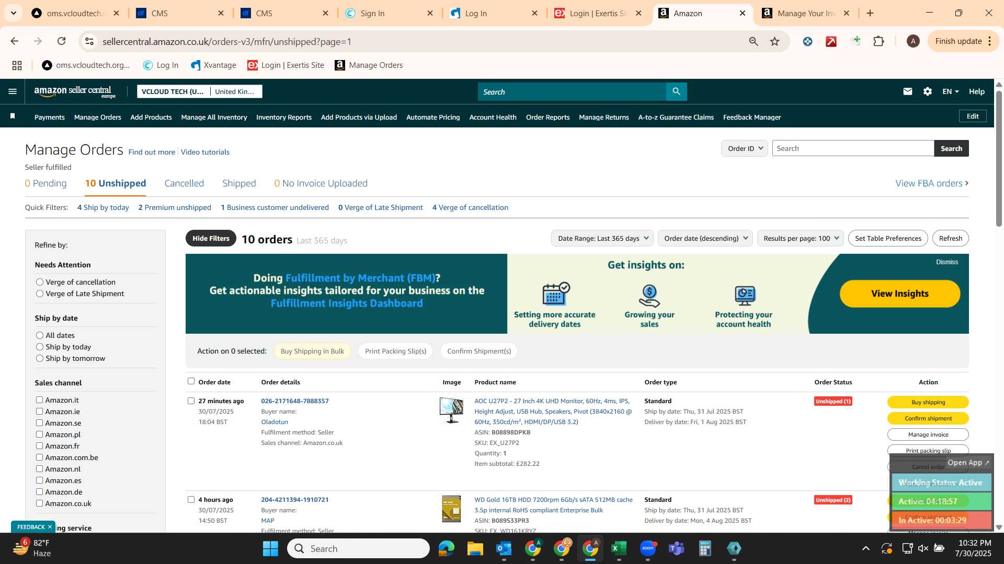Open the View FBA orders link

pos(932,183)
